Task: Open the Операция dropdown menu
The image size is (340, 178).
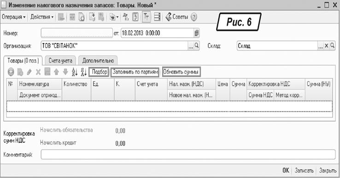Action: tap(14, 17)
